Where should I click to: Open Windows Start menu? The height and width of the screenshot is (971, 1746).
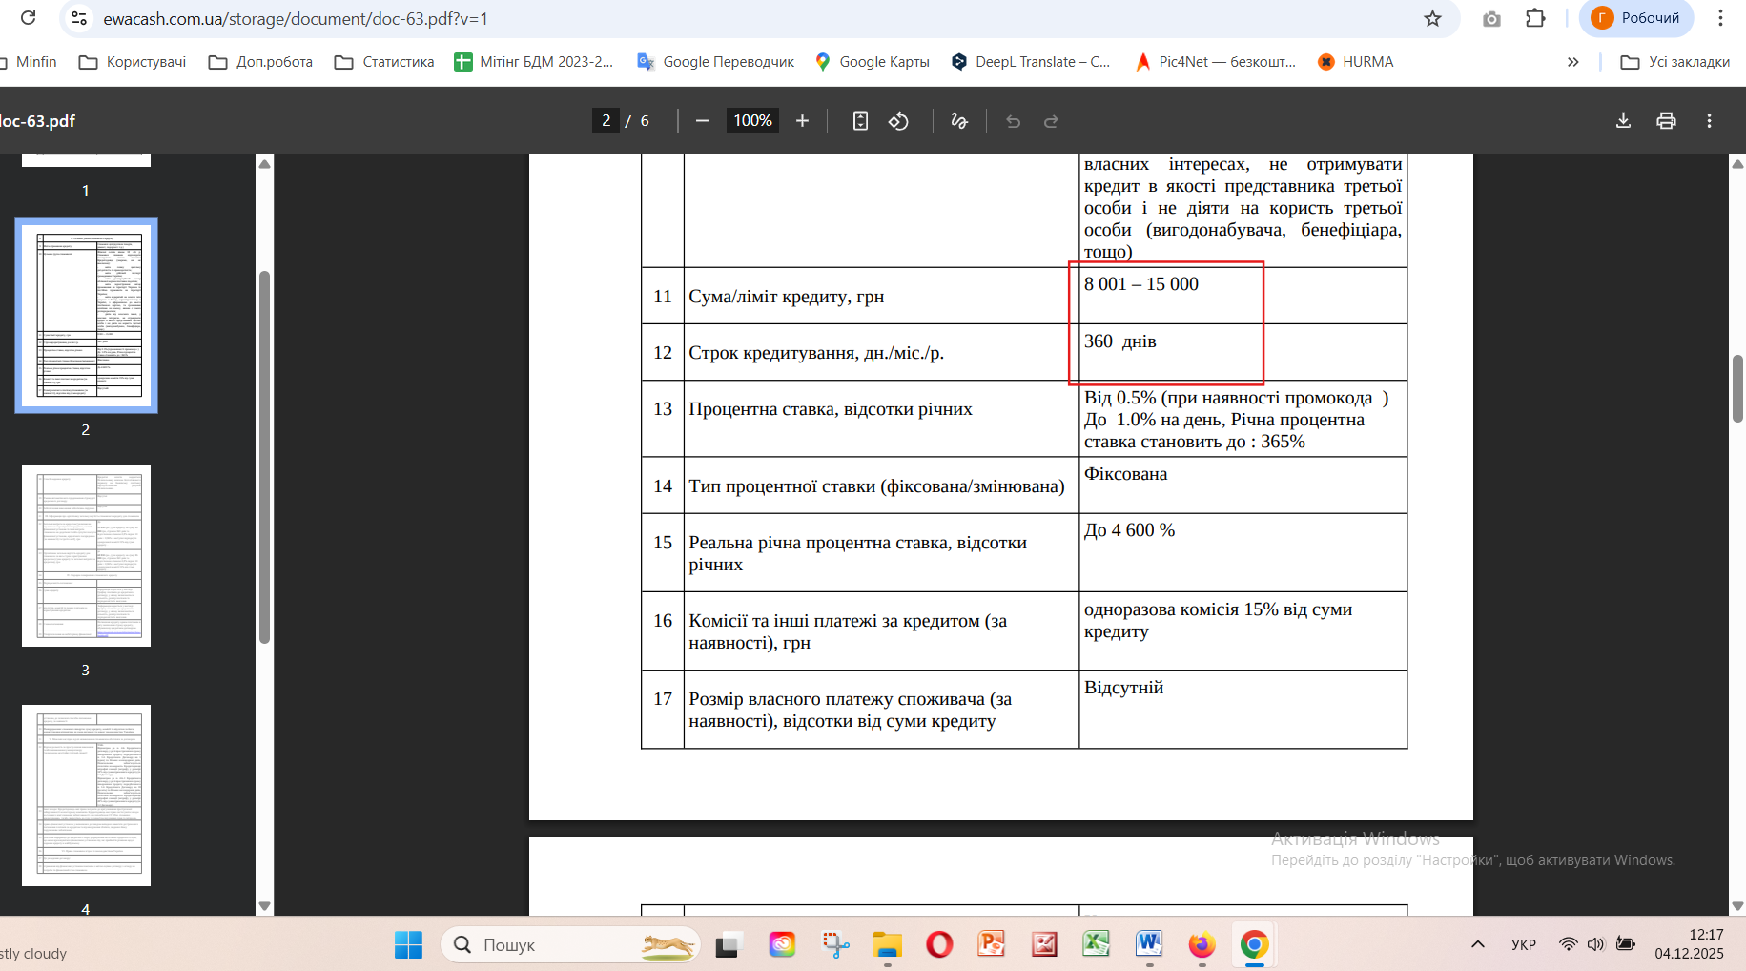coord(408,944)
